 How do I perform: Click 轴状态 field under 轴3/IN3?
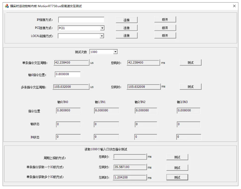[x=188, y=124]
